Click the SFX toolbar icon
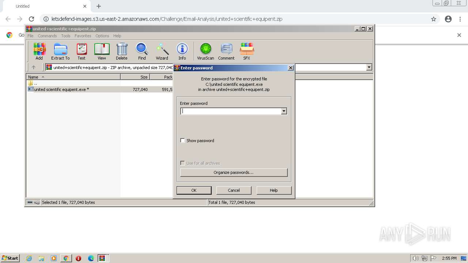The height and width of the screenshot is (263, 468). click(x=247, y=51)
